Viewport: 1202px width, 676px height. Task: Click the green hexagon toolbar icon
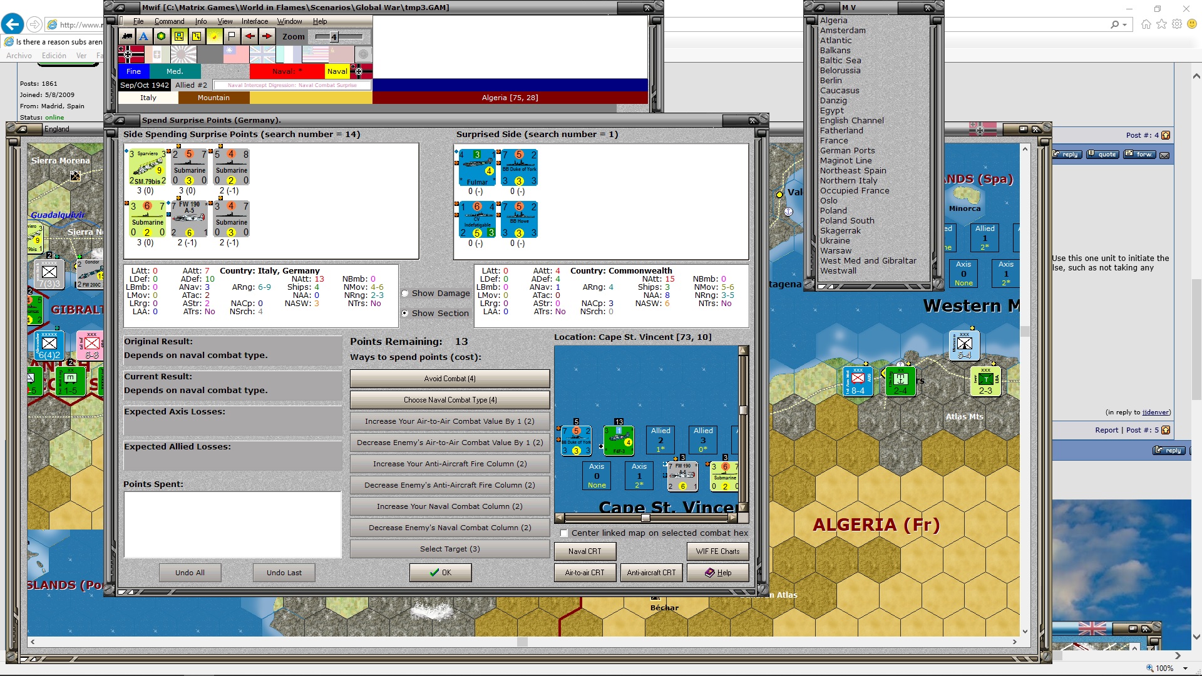point(162,36)
